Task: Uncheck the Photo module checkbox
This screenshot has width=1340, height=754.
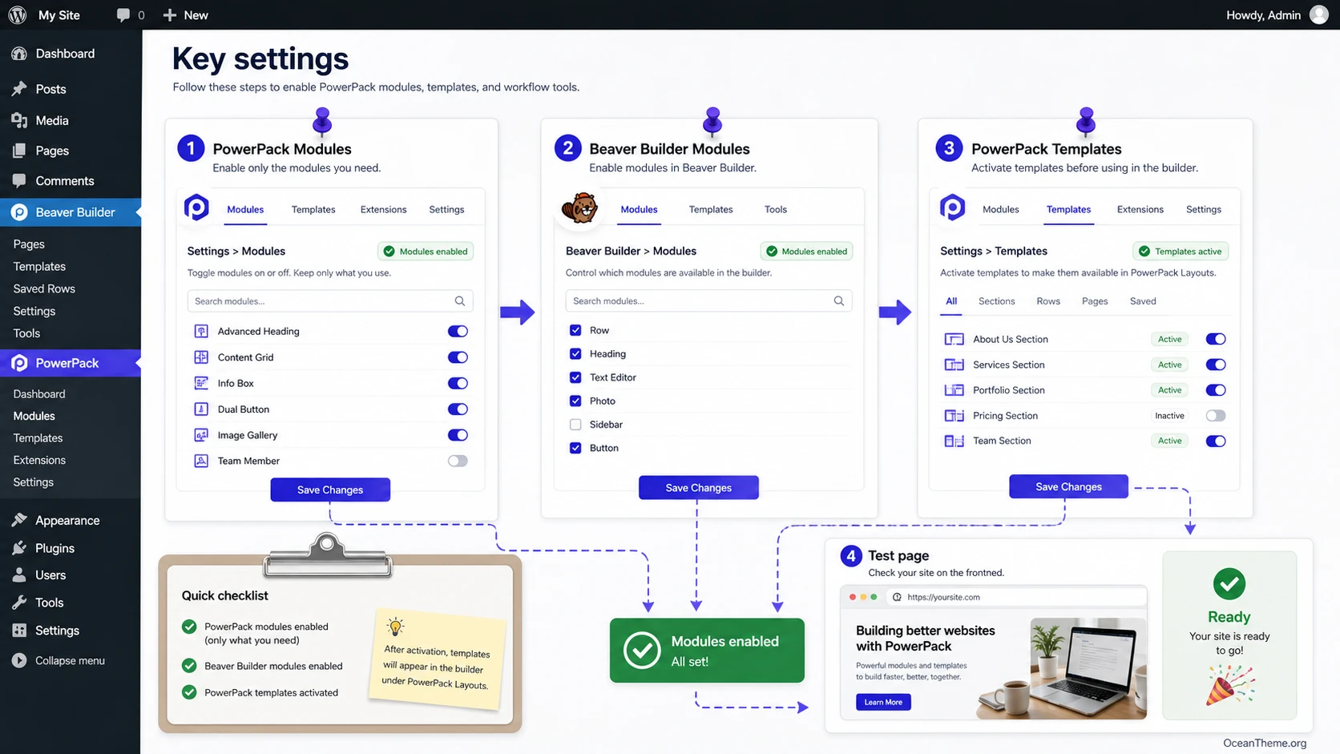Action: (575, 401)
